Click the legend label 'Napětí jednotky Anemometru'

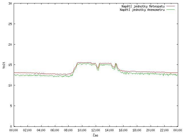(142, 10)
